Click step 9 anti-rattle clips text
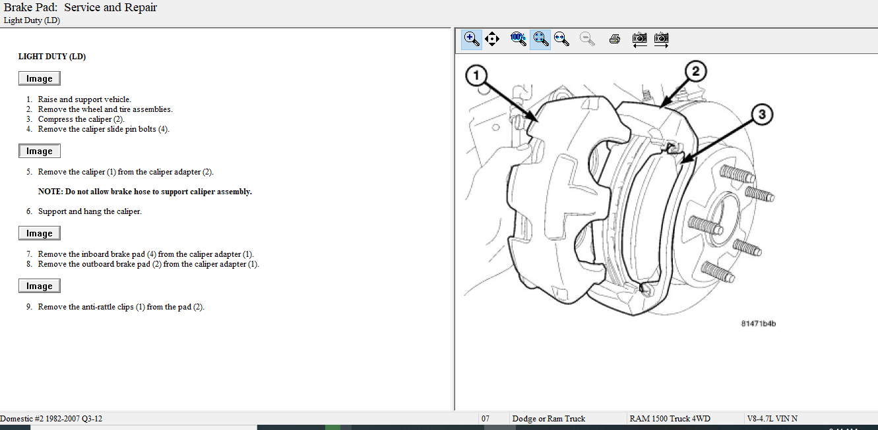This screenshot has width=878, height=430. click(121, 307)
